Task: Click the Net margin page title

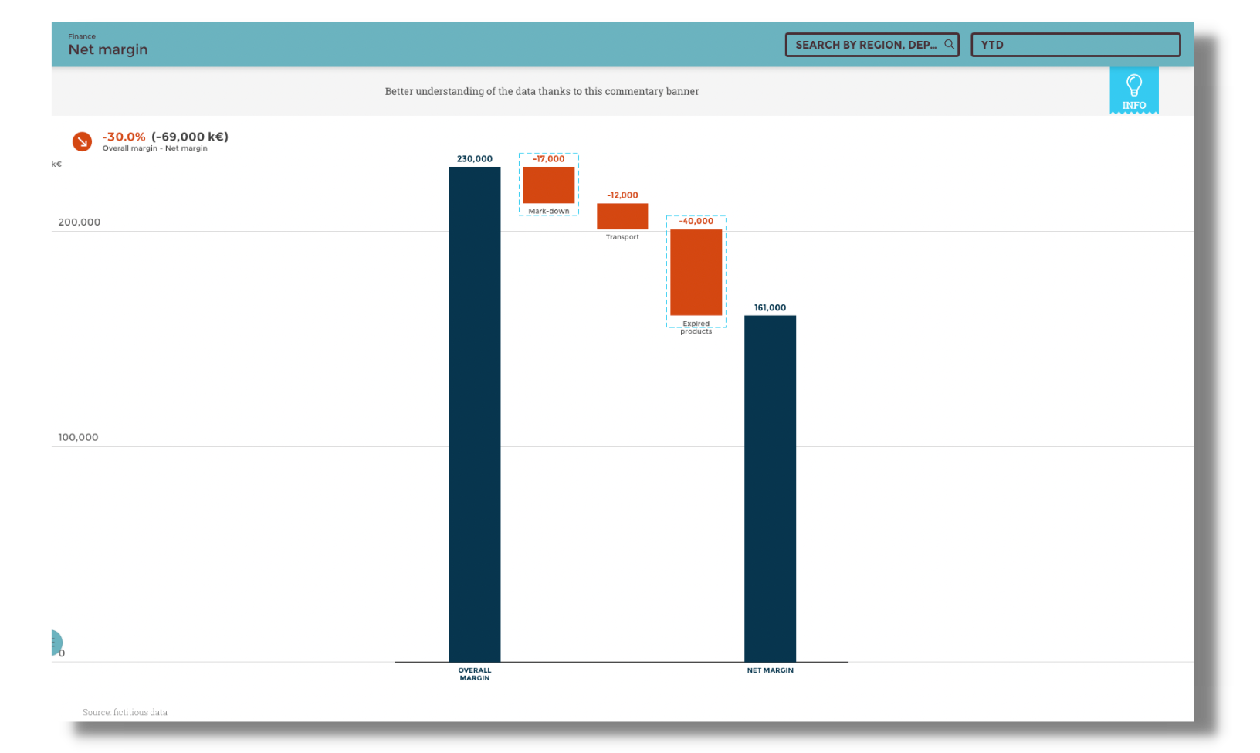Action: [108, 49]
